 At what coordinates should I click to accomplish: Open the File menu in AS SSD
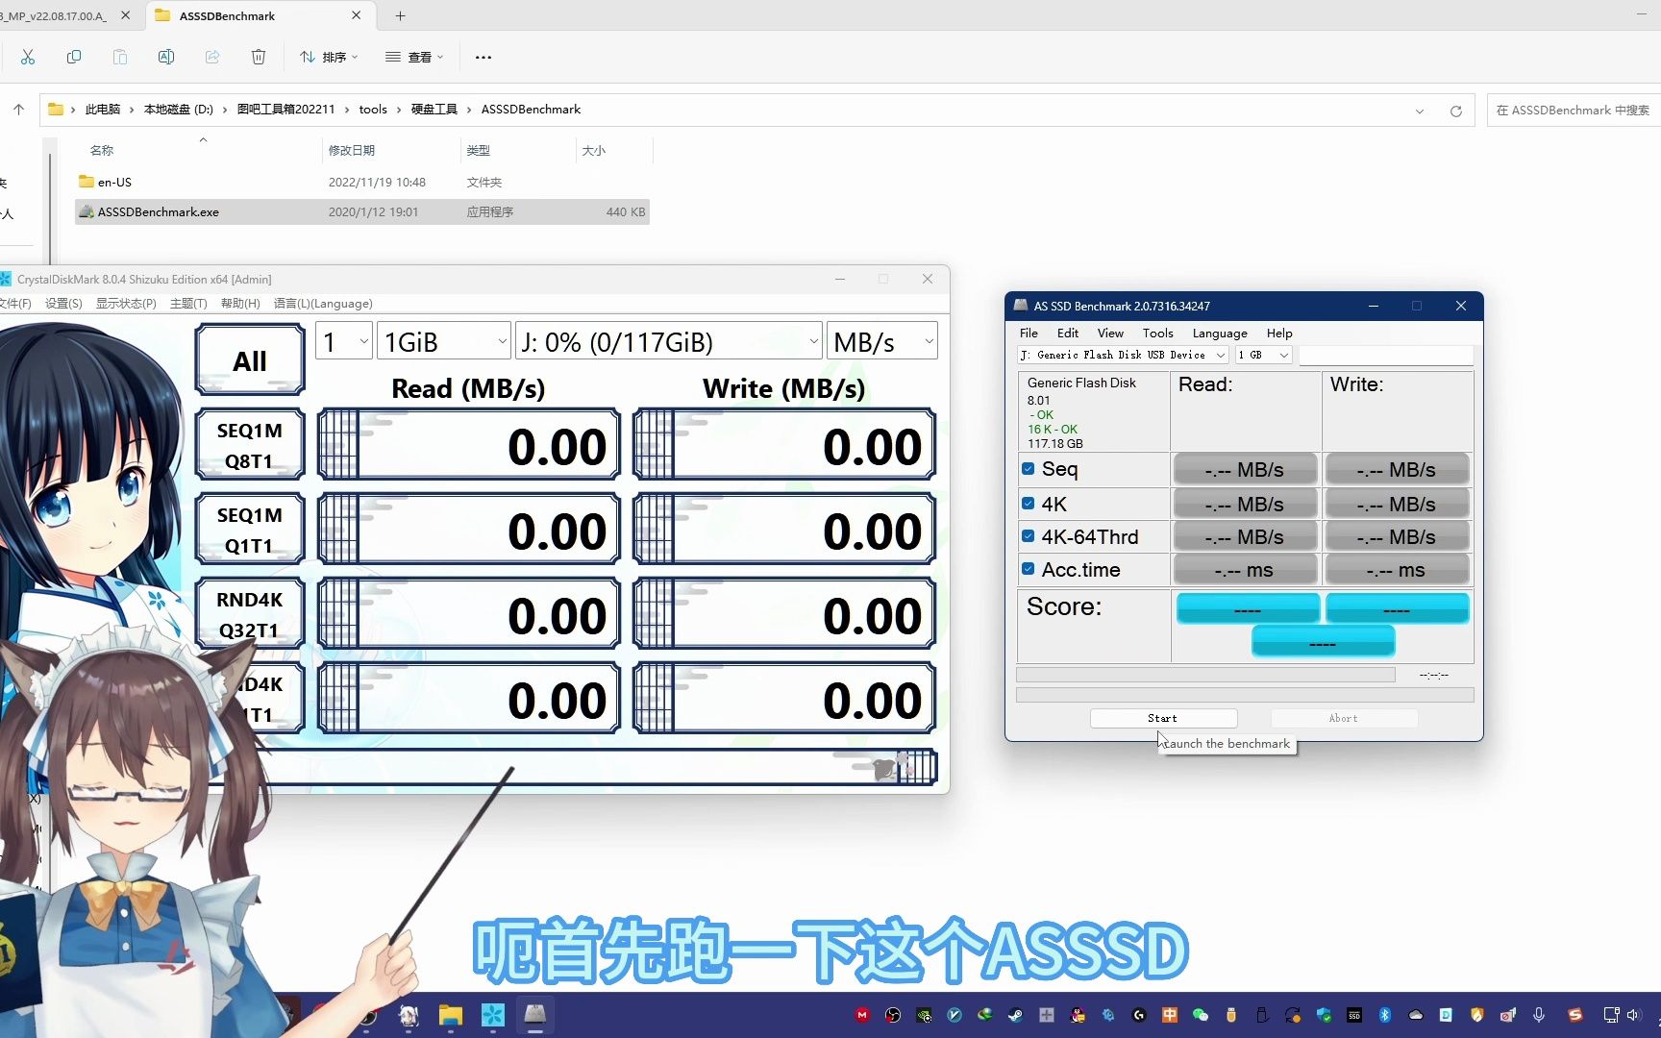[1029, 334]
